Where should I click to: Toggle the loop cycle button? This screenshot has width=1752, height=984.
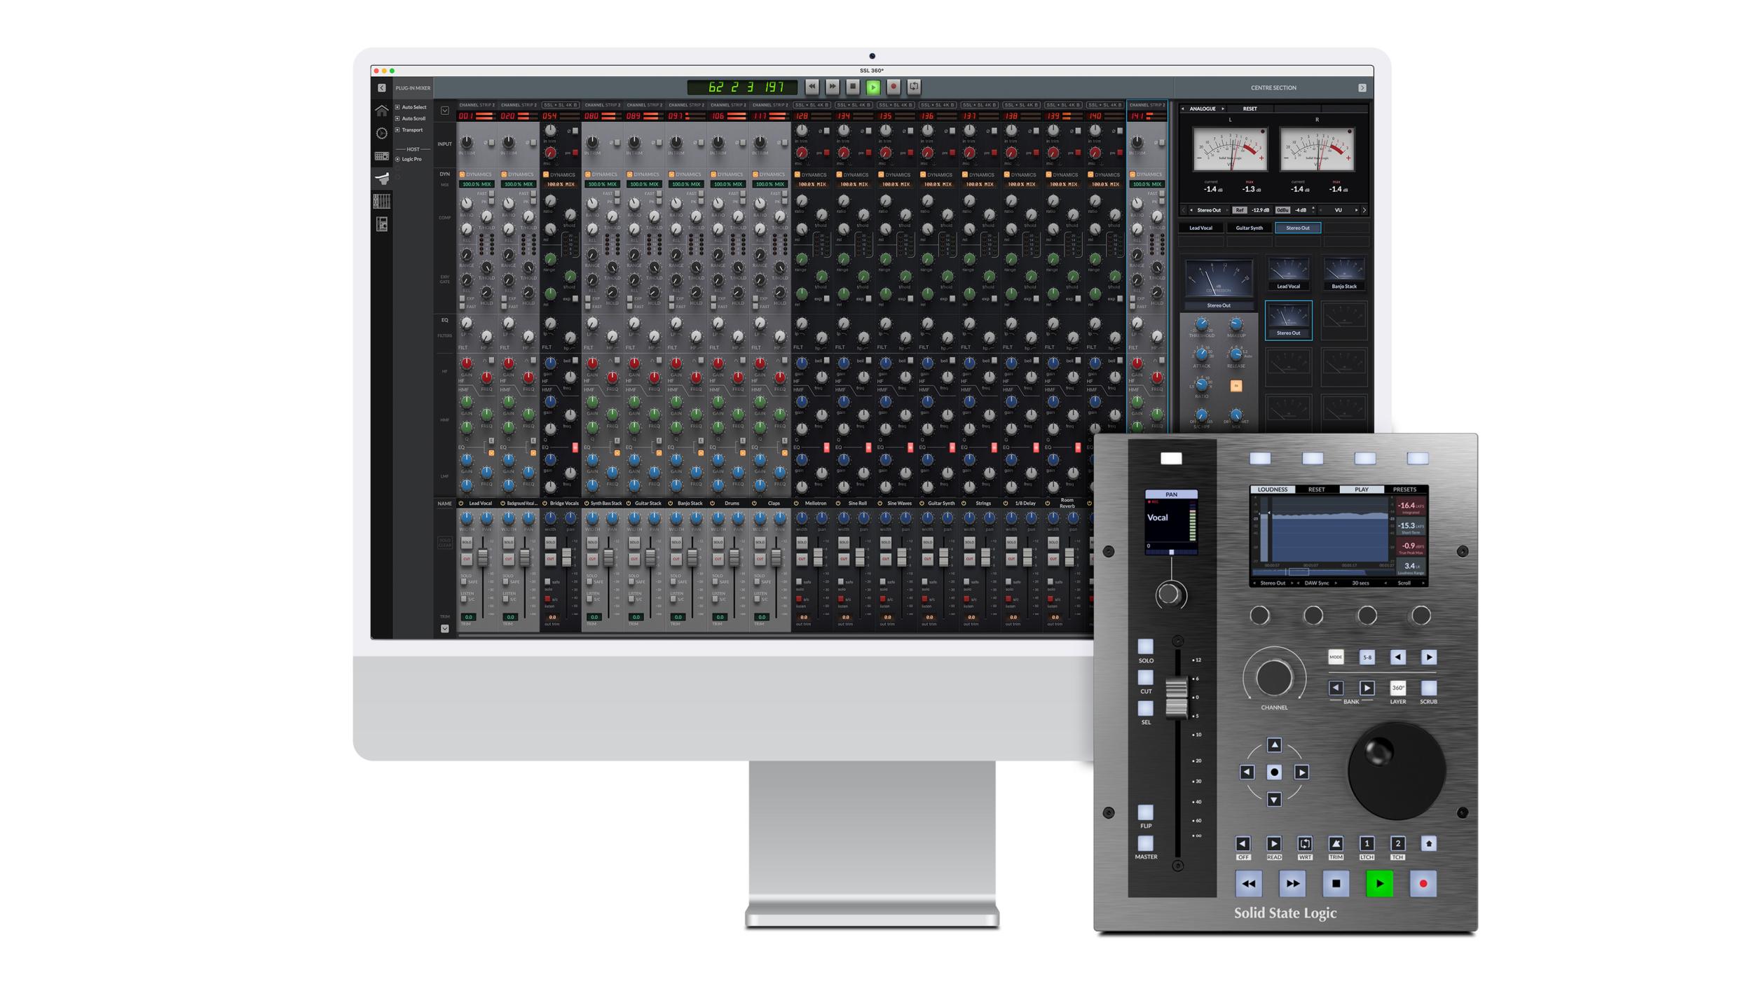[914, 87]
